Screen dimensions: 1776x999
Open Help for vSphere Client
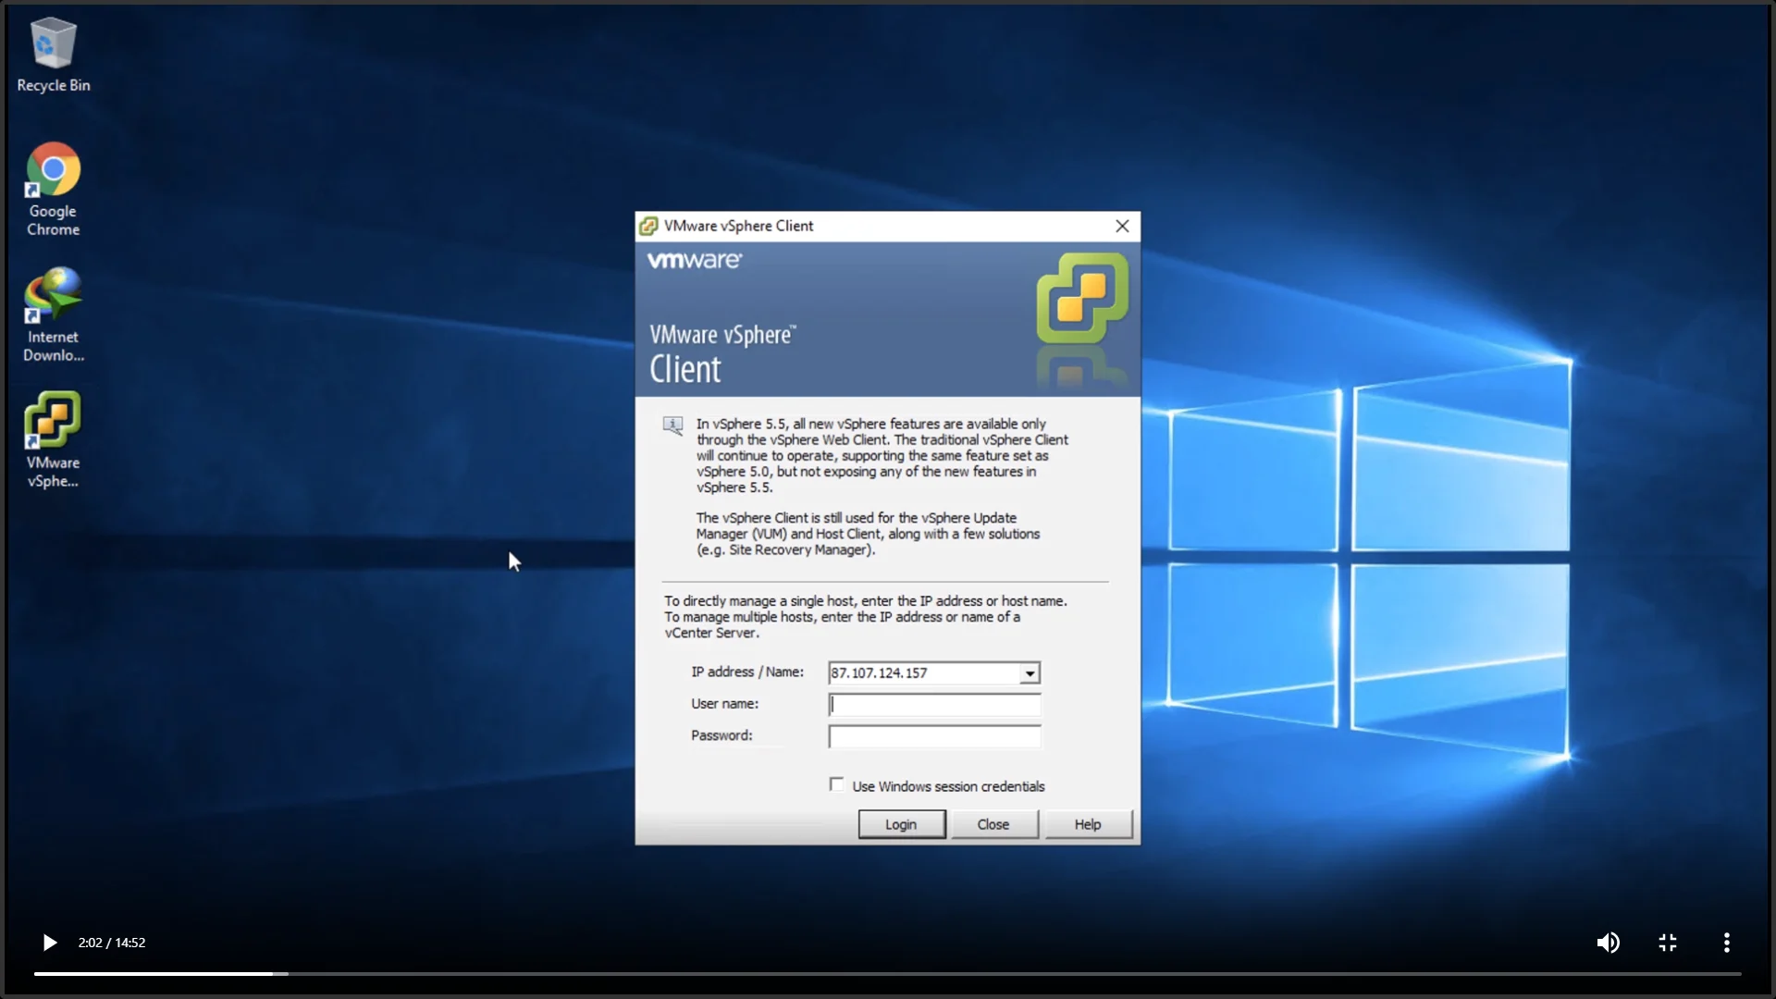pyautogui.click(x=1088, y=824)
